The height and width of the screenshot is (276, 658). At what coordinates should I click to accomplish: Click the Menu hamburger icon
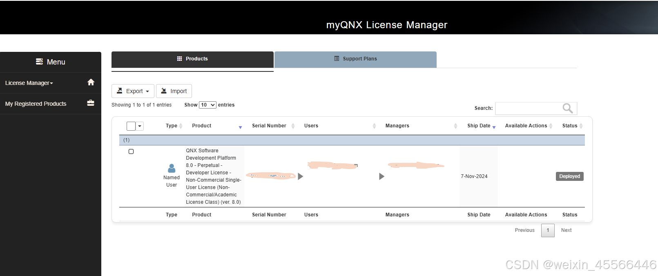pos(39,62)
